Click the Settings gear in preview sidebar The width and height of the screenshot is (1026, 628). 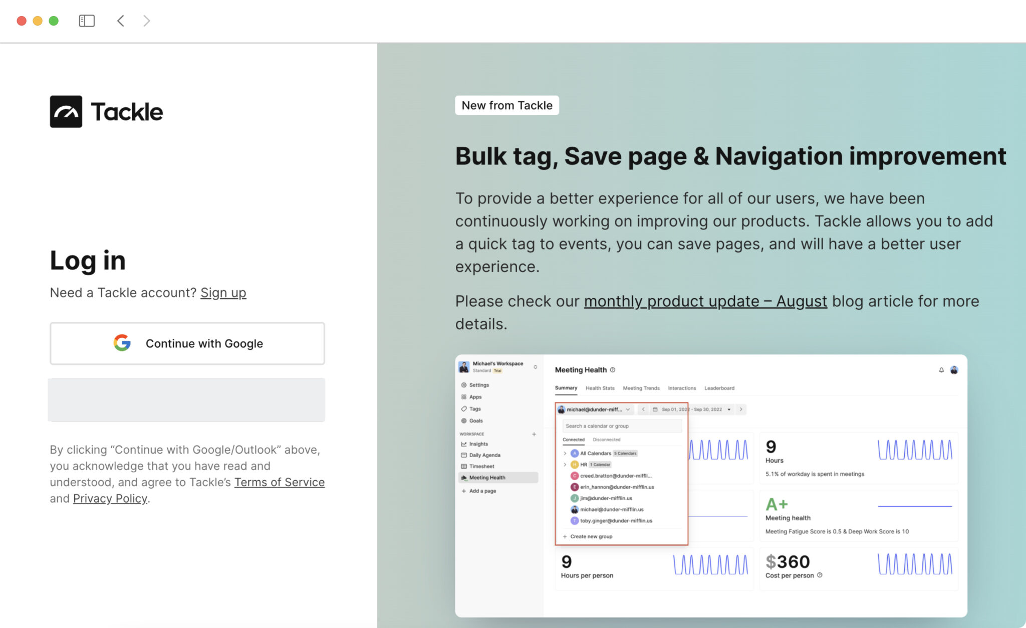point(464,385)
